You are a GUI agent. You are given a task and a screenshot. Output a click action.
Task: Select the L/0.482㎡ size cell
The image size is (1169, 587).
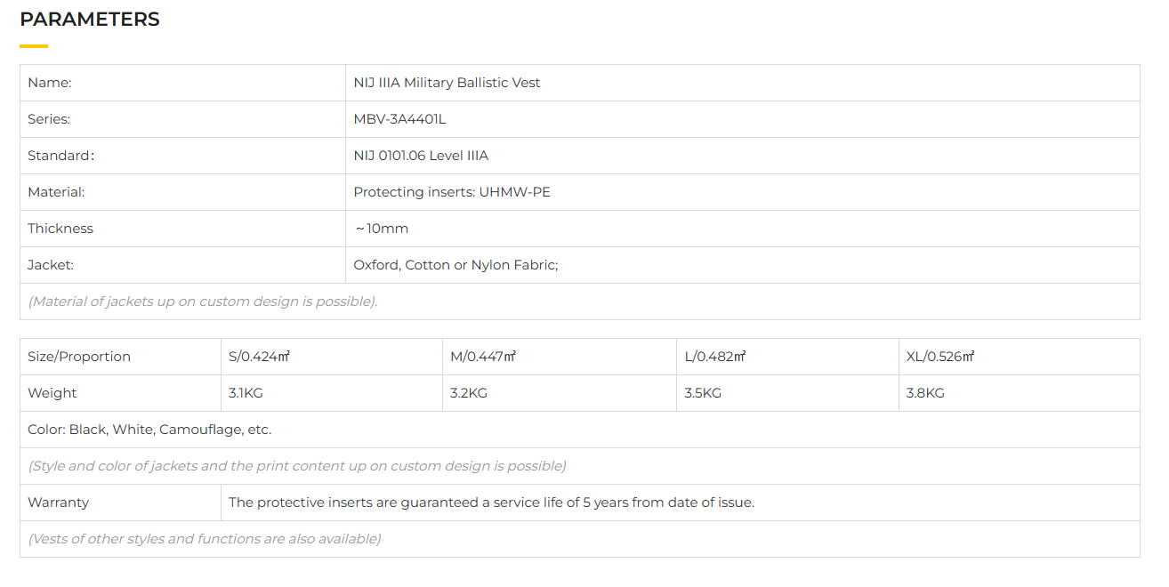click(715, 357)
